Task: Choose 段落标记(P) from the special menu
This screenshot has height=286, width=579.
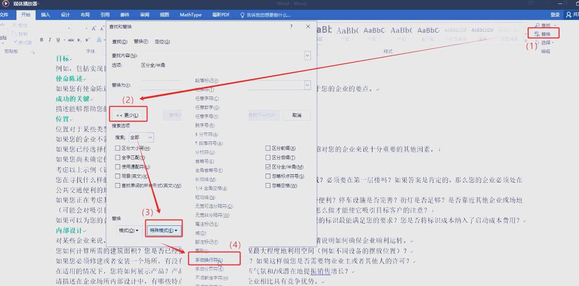Action: (x=207, y=80)
